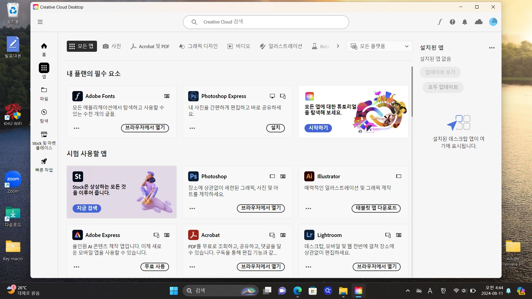Viewport: 532px width, 299px height.
Task: Expand the All Platforms dropdown
Action: click(379, 46)
